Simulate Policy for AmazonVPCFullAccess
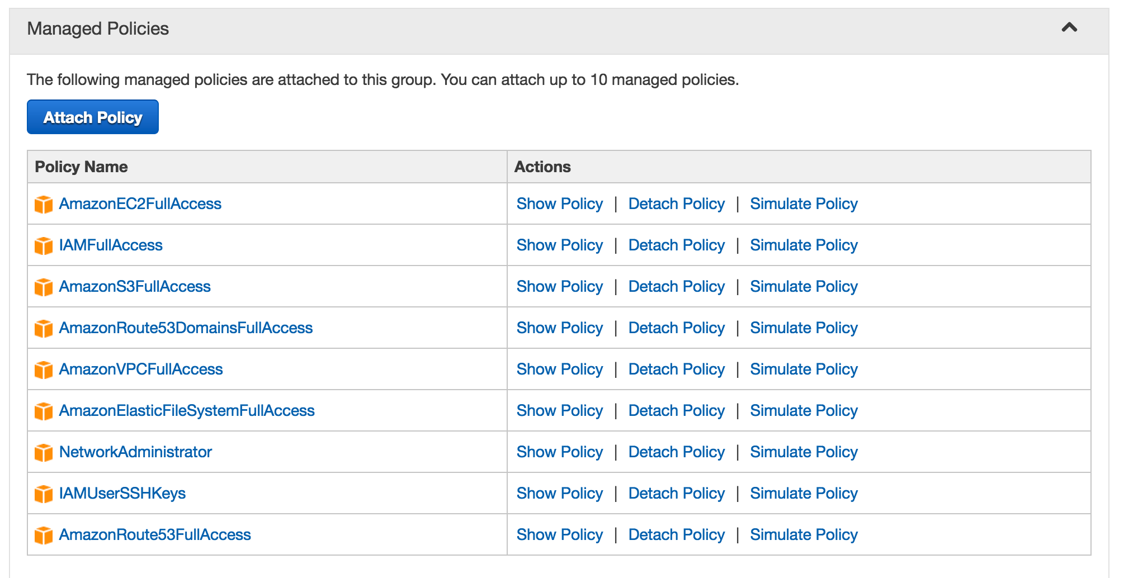The height and width of the screenshot is (578, 1124). pos(804,369)
